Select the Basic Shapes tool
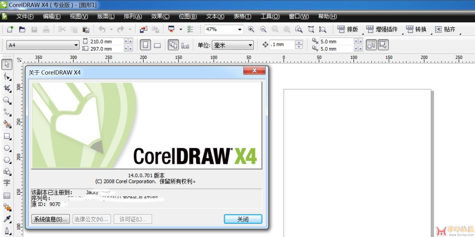This screenshot has height=237, width=475. (x=7, y=172)
